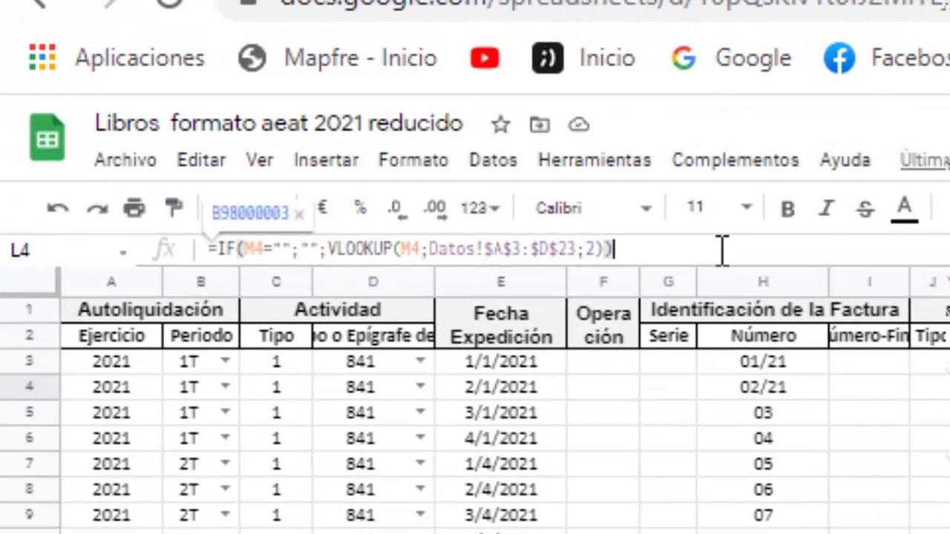Screen dimensions: 950x534
Task: Open the Herramientas menu
Action: pyautogui.click(x=594, y=160)
